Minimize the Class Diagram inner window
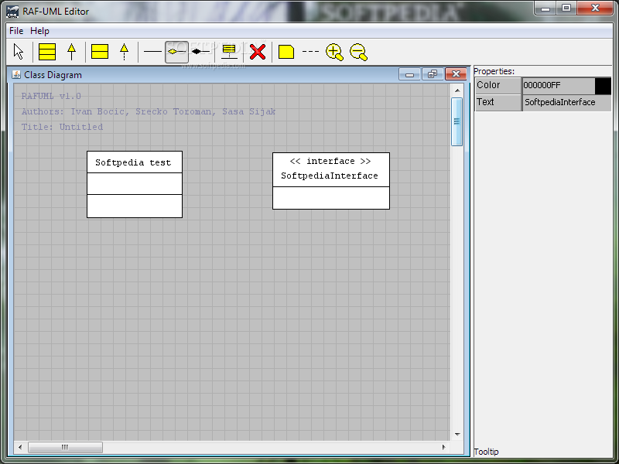 click(409, 74)
